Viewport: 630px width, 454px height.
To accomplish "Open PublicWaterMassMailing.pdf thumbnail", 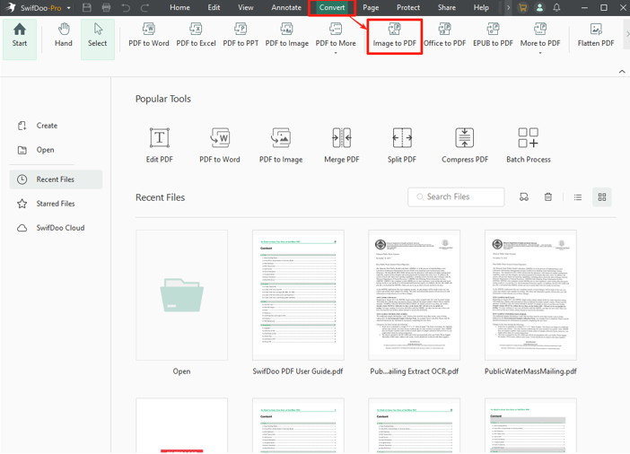I will [530, 295].
